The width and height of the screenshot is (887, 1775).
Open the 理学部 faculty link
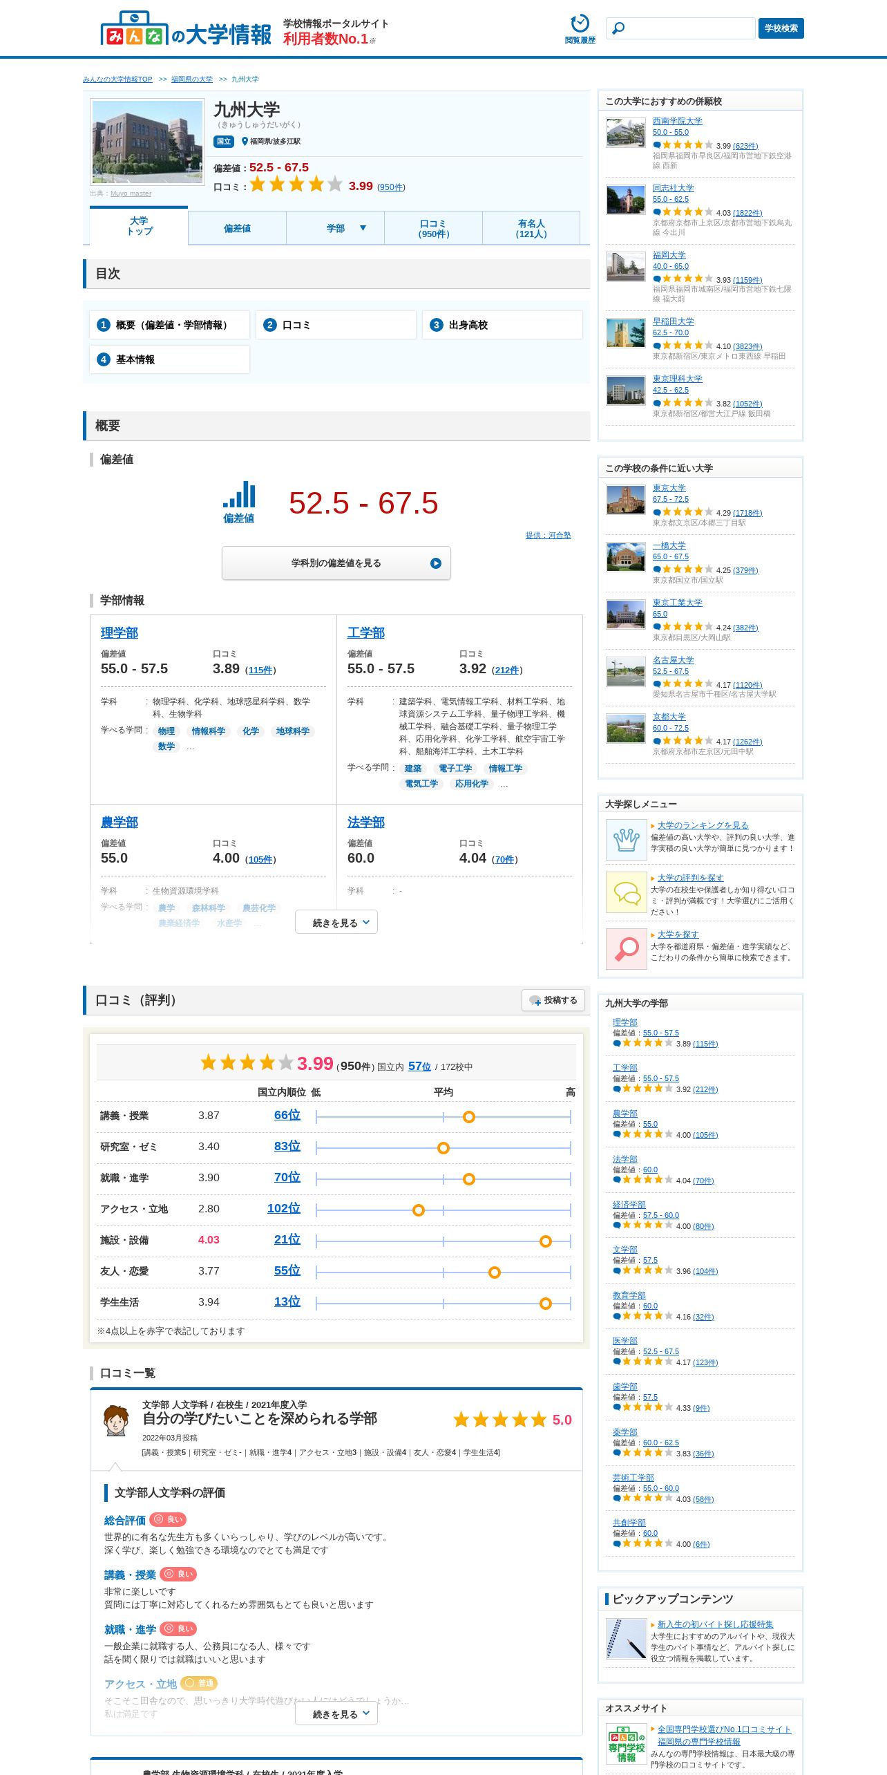tap(120, 632)
